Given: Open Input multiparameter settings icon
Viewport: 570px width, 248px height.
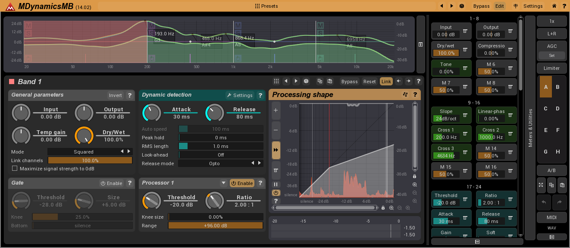Looking at the screenshot, I should click(x=465, y=31).
